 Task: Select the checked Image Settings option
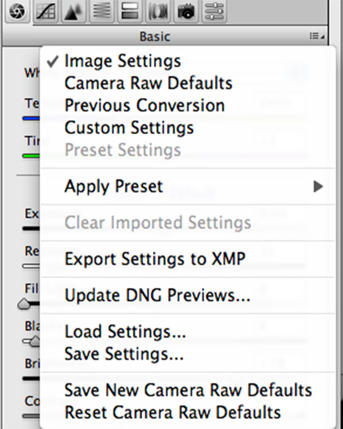tap(122, 61)
